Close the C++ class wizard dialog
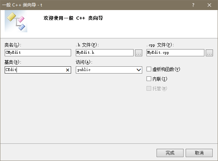218x161 pixels. pos(209,5)
